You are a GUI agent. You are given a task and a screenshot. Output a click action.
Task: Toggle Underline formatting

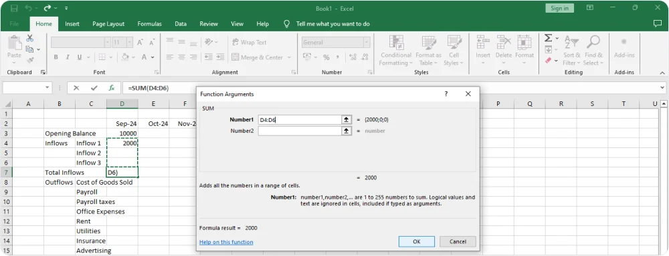(x=79, y=57)
